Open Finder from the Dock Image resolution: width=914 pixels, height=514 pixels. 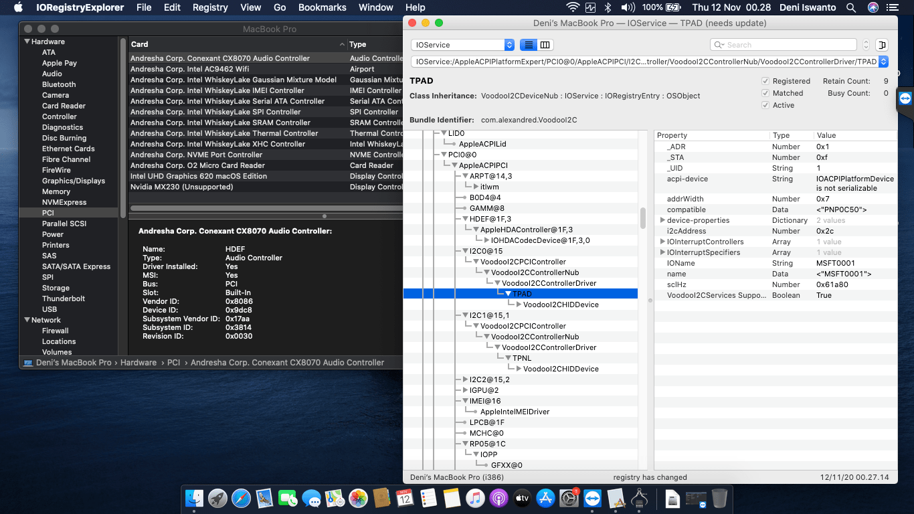tap(194, 498)
